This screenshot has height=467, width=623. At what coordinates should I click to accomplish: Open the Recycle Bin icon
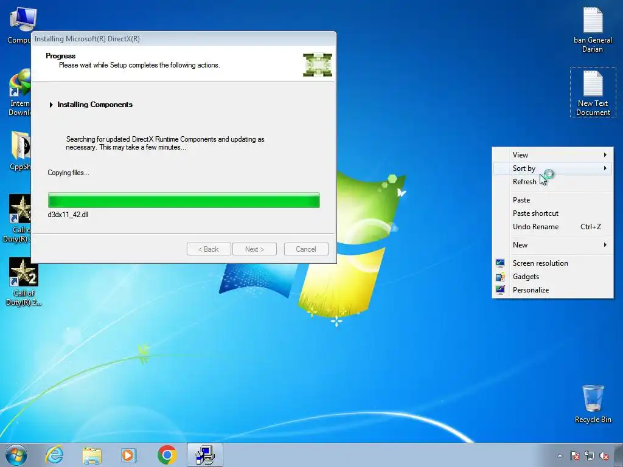pos(593,404)
